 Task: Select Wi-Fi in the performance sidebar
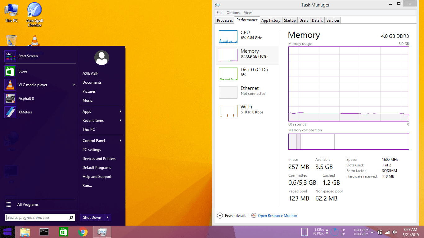(x=228, y=111)
